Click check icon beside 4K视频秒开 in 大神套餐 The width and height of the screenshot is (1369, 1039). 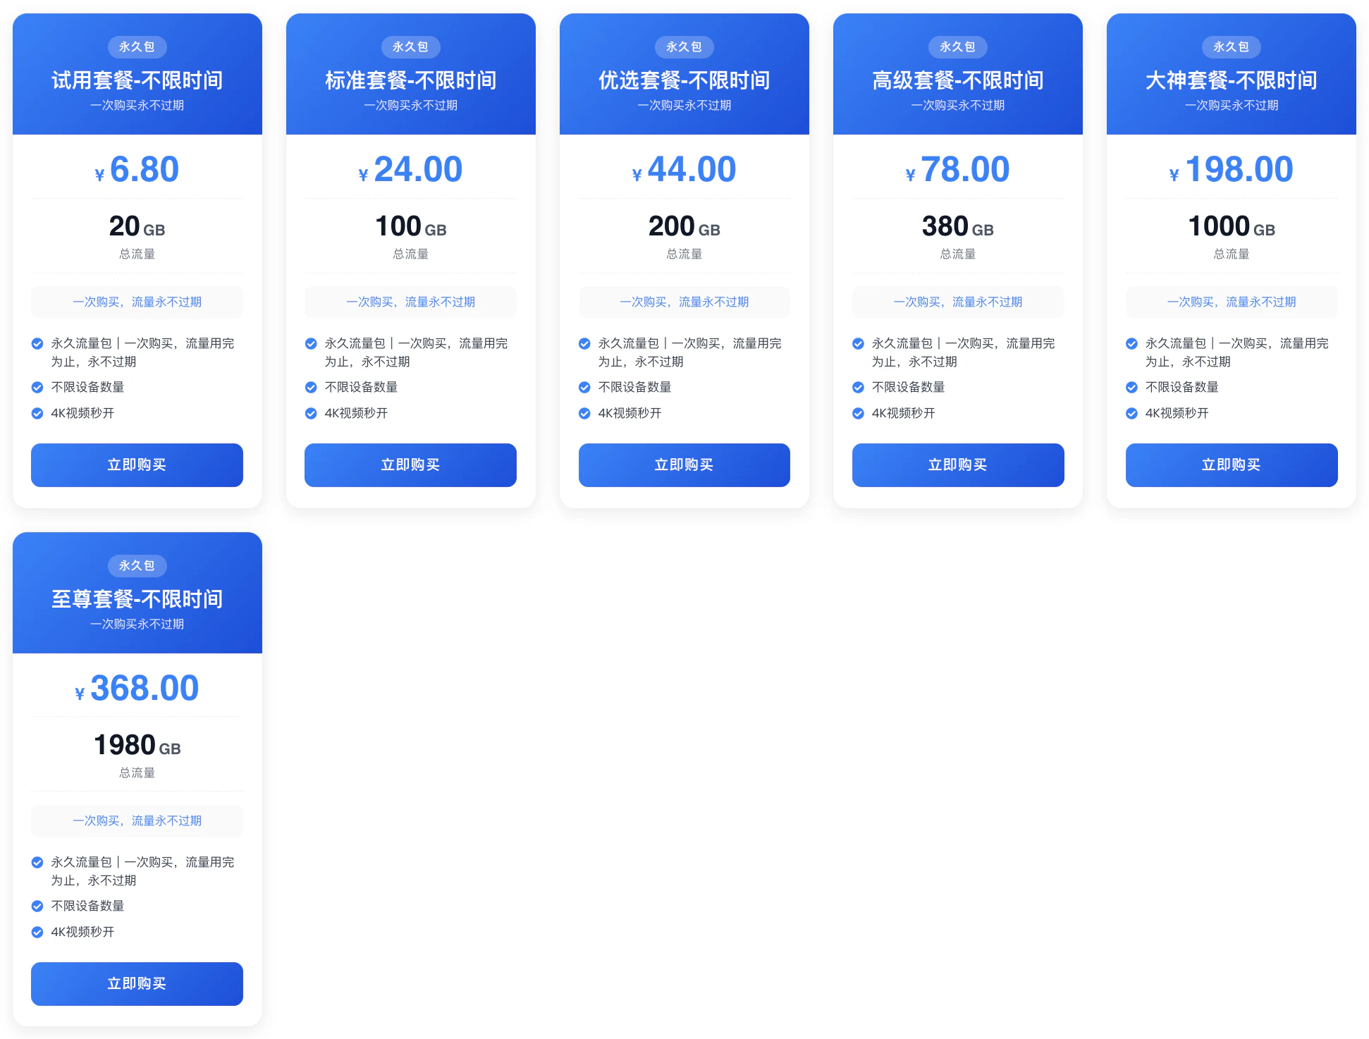pos(1131,413)
